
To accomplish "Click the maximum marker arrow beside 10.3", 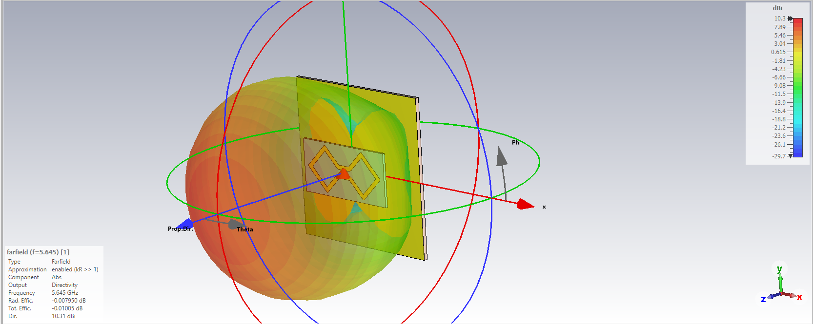I will point(790,19).
